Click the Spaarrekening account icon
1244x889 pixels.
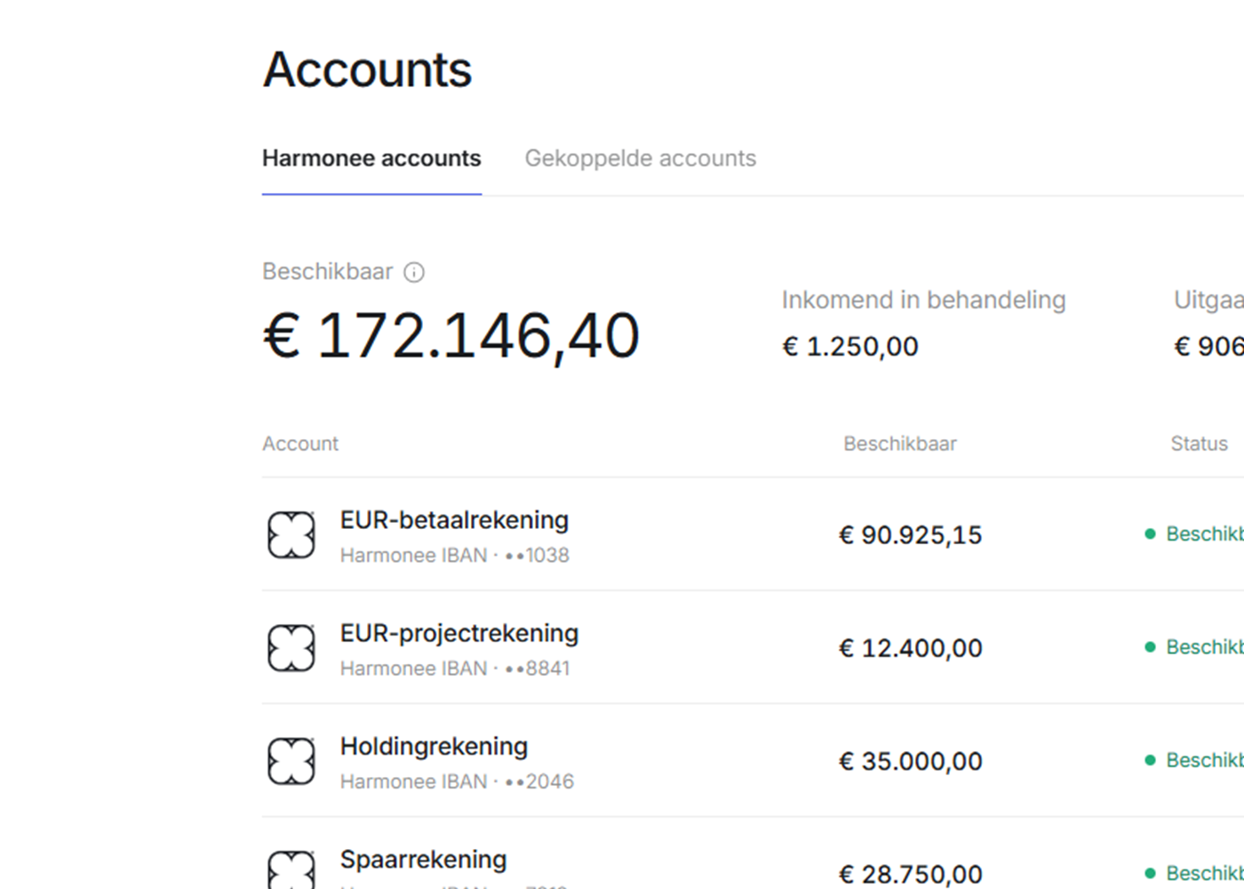[291, 869]
